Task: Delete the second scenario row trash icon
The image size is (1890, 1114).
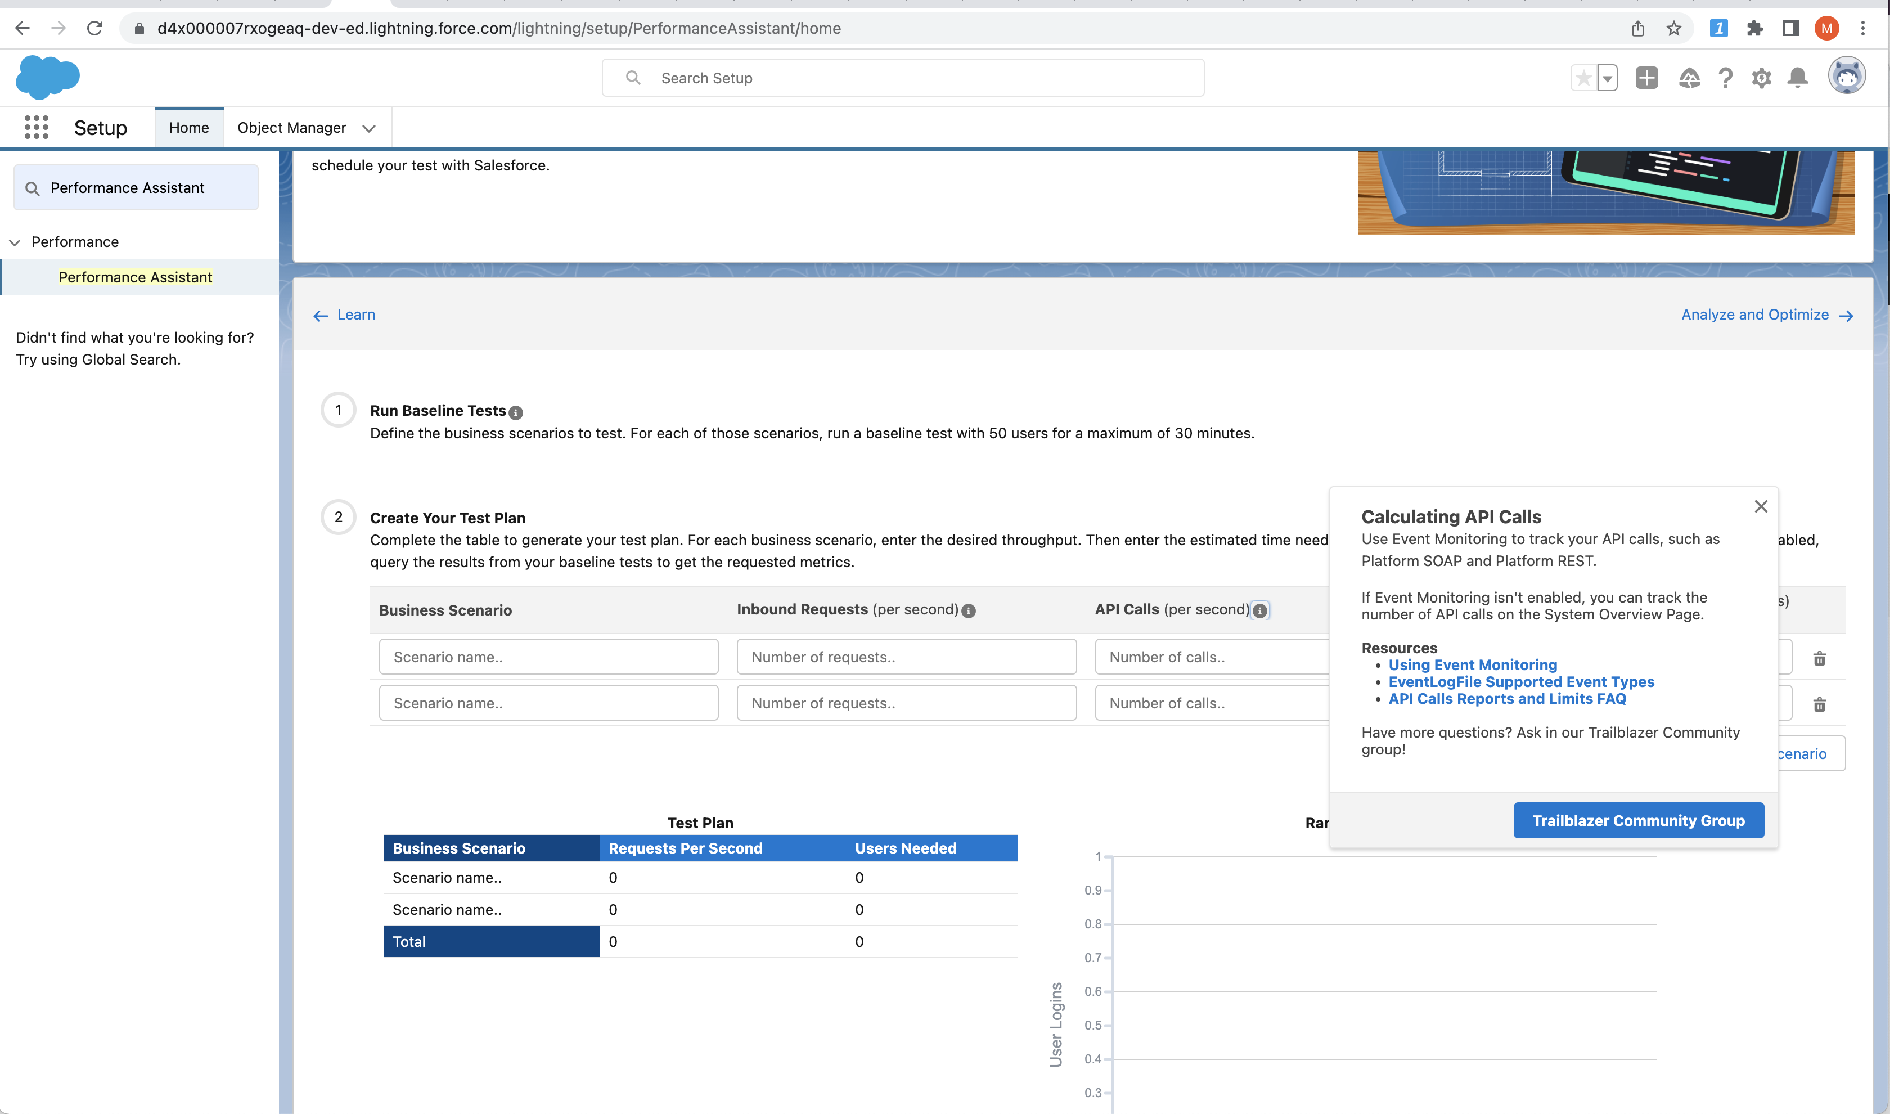Action: pos(1820,704)
